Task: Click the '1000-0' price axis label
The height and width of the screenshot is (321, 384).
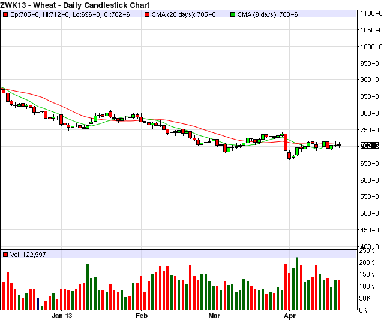Action: 371,47
